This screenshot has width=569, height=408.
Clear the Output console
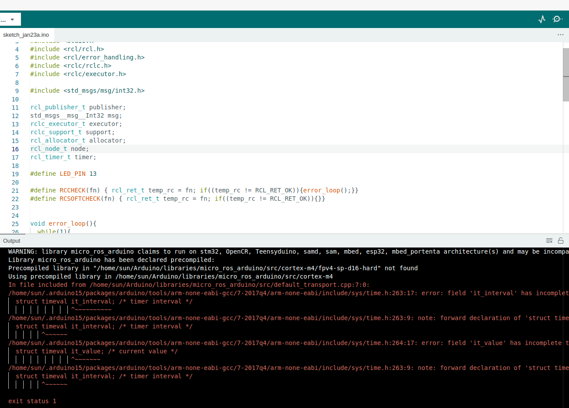pyautogui.click(x=549, y=240)
